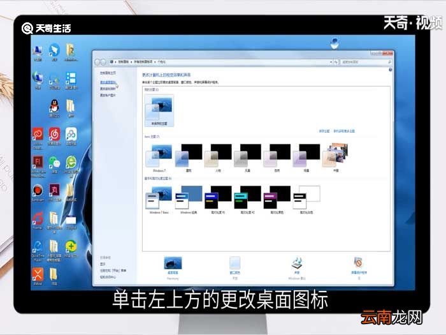446x335 pixels.
Task: Click the Control Panel Home sidebar link
Action: (x=108, y=73)
